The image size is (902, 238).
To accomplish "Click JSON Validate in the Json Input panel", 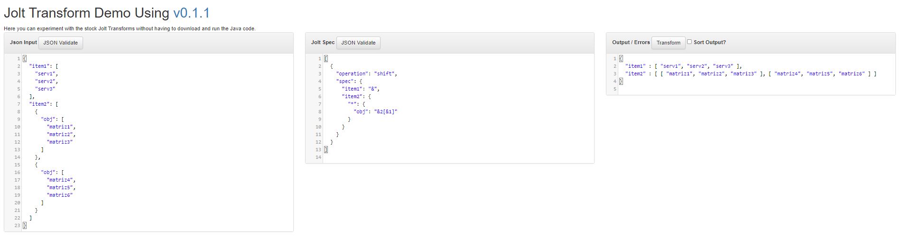I will pos(61,43).
